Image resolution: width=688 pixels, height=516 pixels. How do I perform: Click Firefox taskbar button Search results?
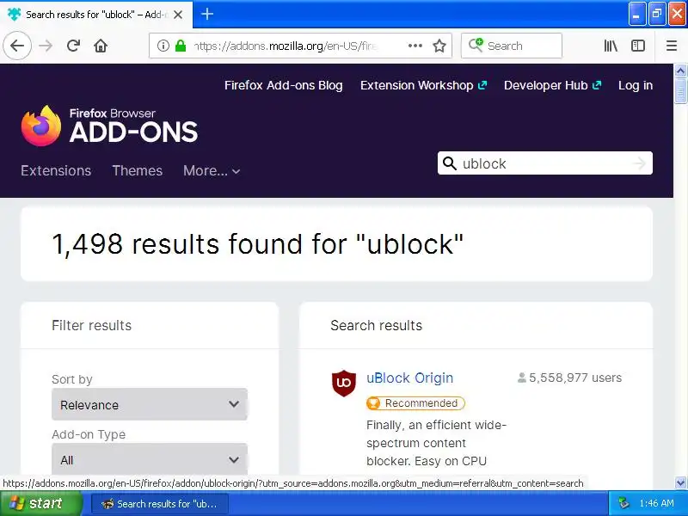coord(160,504)
